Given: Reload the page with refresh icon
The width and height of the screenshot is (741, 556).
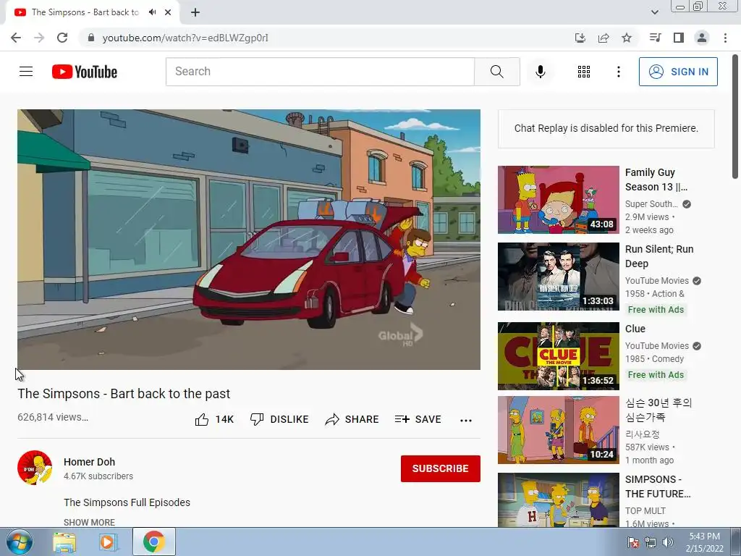Looking at the screenshot, I should click(62, 38).
